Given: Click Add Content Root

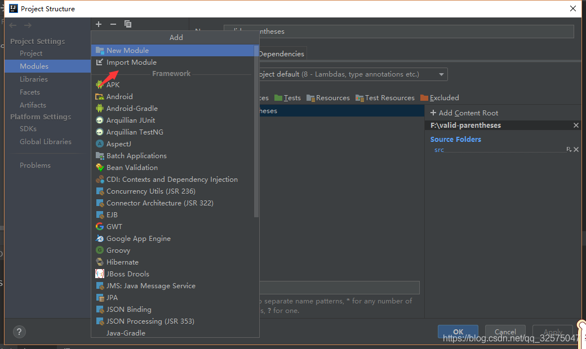Looking at the screenshot, I should point(464,113).
